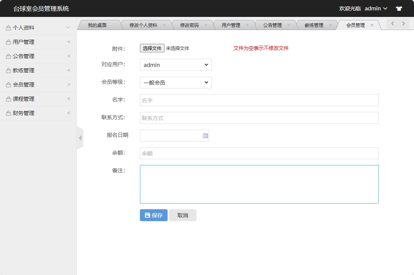Click the 取消 button to cancel
The width and height of the screenshot is (414, 275).
[x=183, y=215]
